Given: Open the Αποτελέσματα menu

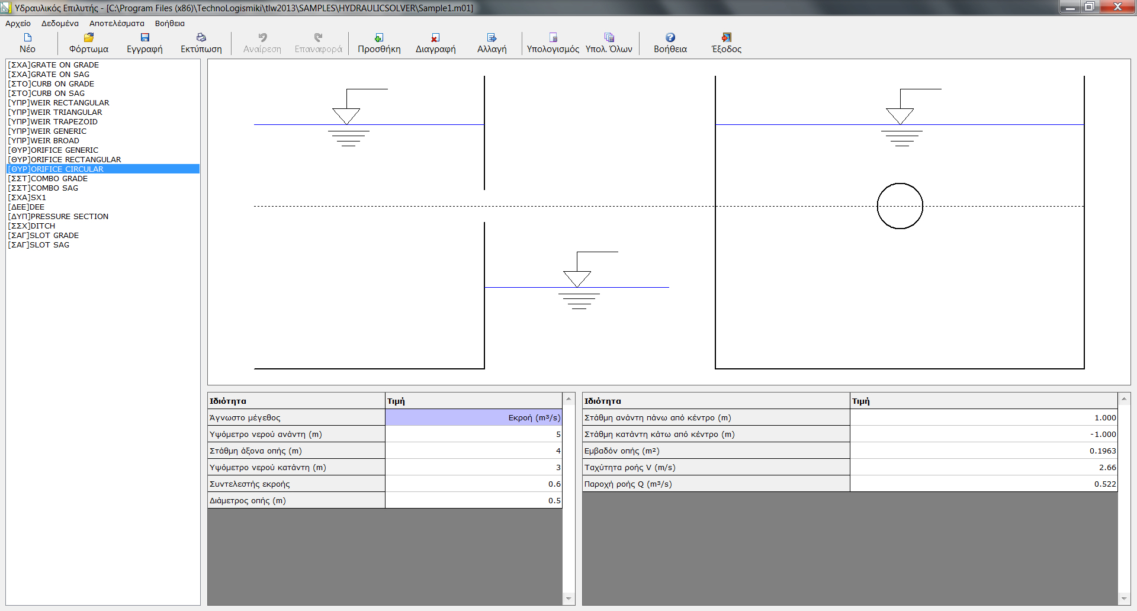Looking at the screenshot, I should point(117,24).
